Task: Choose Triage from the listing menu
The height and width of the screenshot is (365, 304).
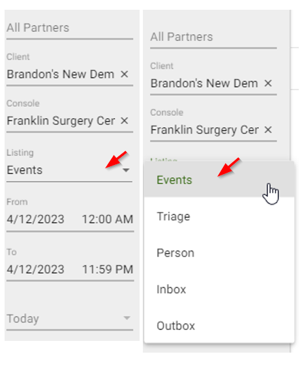Action: coord(219,216)
